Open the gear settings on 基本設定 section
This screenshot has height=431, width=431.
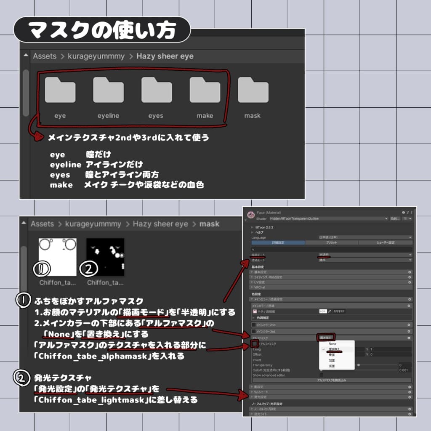pyautogui.click(x=410, y=272)
